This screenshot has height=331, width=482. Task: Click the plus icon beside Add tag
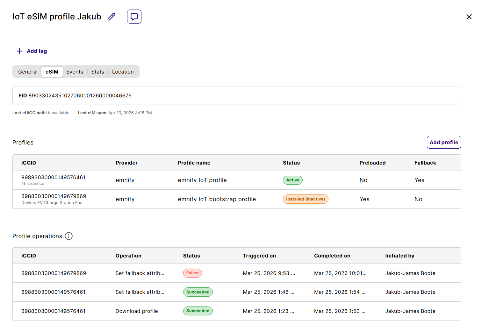[19, 51]
